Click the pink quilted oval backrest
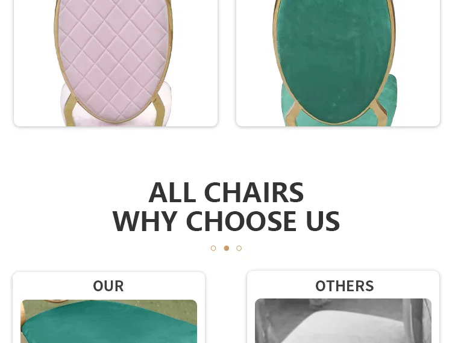452x343 pixels. click(113, 59)
